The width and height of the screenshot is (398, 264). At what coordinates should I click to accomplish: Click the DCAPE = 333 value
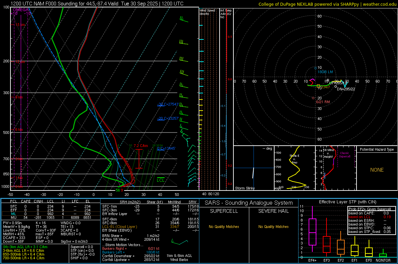(14, 238)
